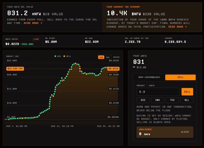The image size is (204, 148).
Task: Click the $25.00M market cap axis label
Action: coord(12,61)
